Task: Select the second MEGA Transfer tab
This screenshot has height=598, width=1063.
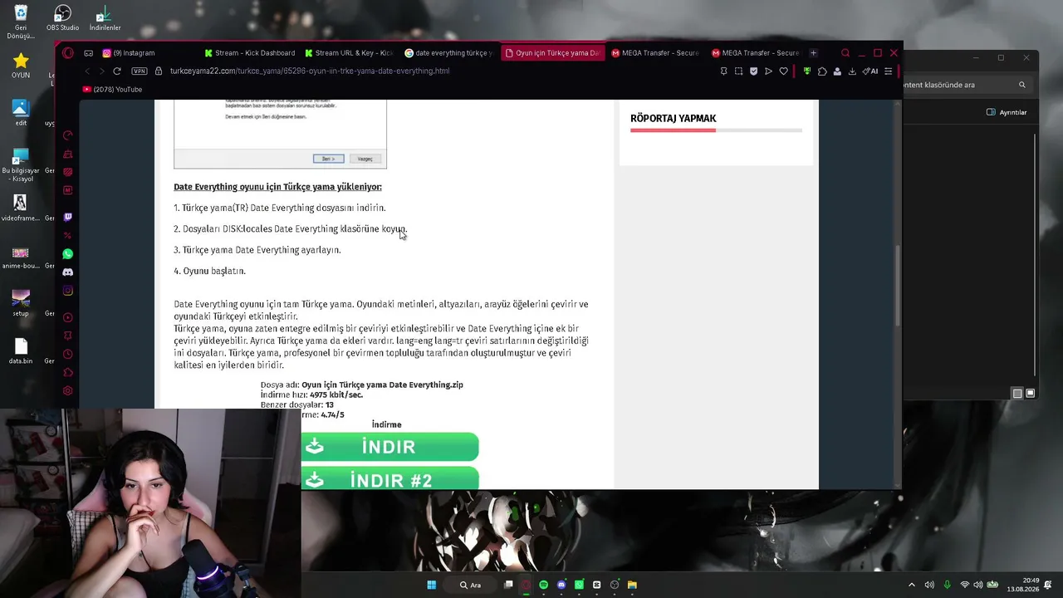Action: tap(755, 53)
